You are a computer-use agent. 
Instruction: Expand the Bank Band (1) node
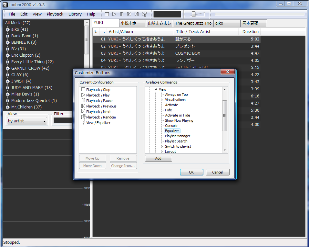click(7, 36)
